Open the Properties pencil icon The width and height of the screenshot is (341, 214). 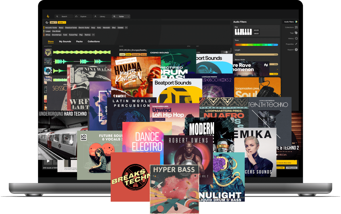pos(296,44)
